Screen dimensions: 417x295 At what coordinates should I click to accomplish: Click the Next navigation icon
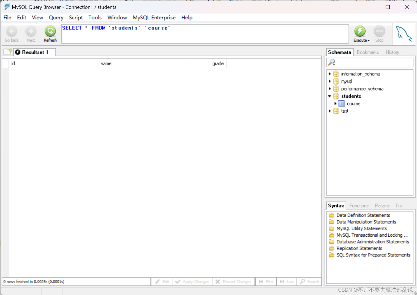coord(31,32)
